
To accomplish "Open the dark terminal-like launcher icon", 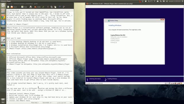I will [3, 28].
